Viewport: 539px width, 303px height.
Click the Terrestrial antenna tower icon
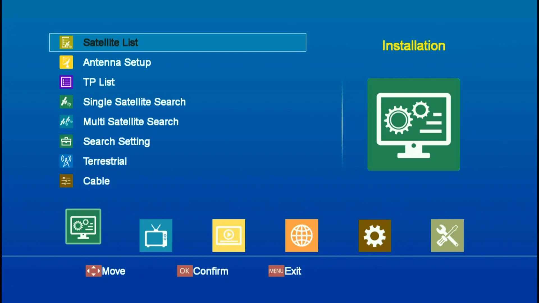pos(66,161)
